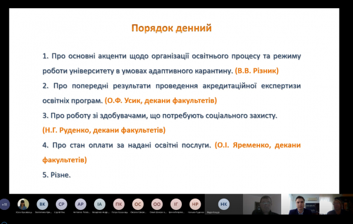This screenshot has height=224, width=353.
Task: Click the rightmost participant video feed
Action: coord(337,204)
